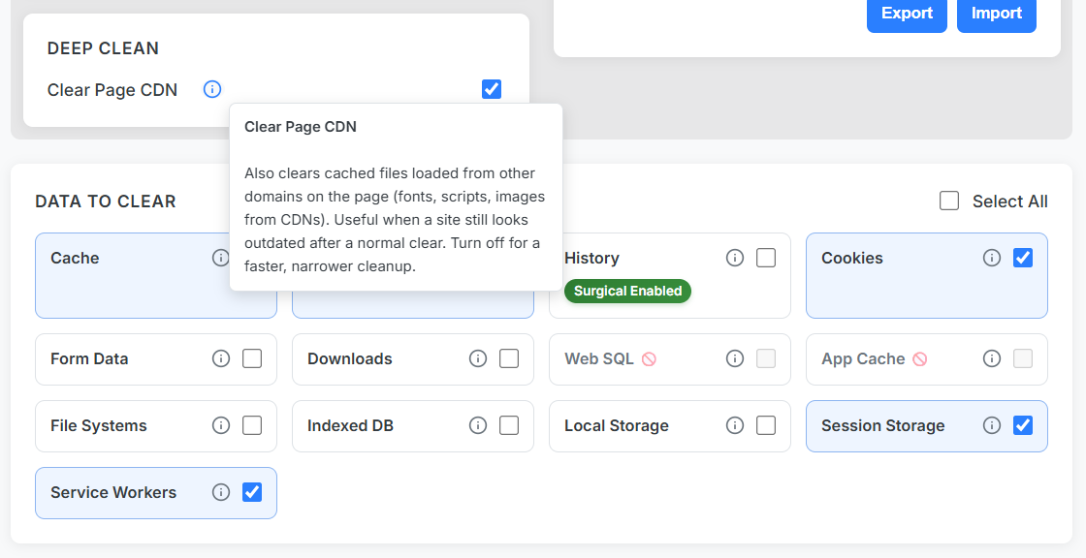Screen dimensions: 1086x558
Task: Enable the File Systems checkbox
Action: tap(252, 425)
